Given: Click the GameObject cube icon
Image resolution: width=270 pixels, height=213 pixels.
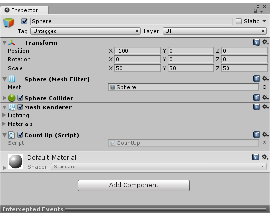Looking at the screenshot, I should point(9,22).
